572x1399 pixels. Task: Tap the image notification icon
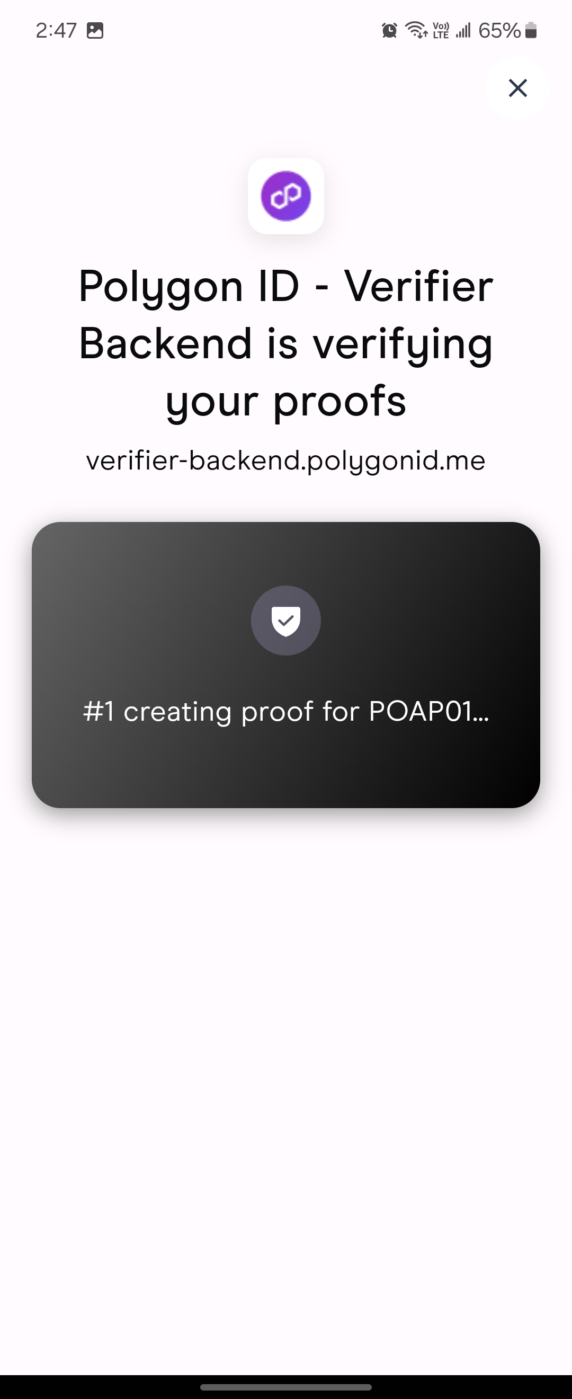point(95,30)
